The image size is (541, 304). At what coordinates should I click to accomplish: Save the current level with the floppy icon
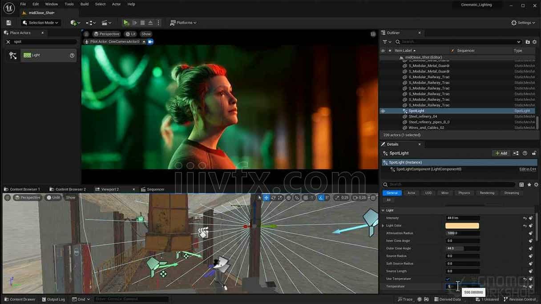[8, 23]
